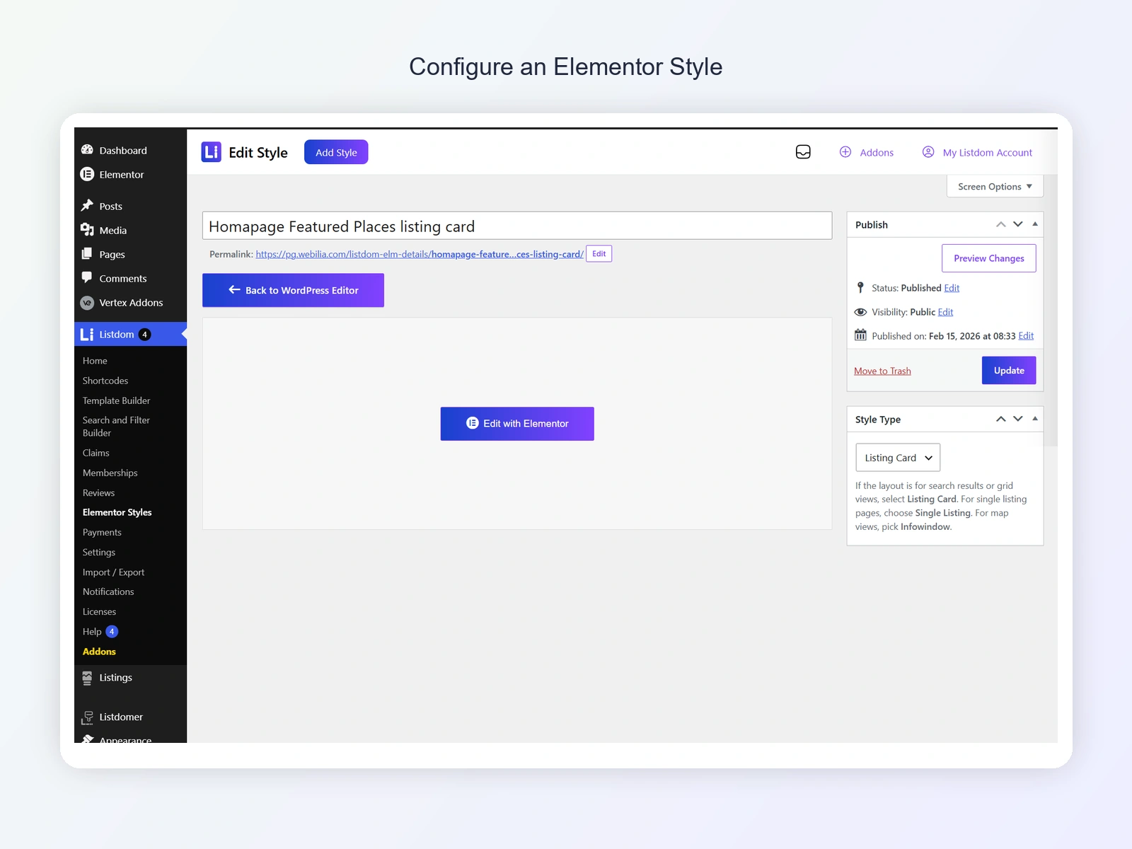The width and height of the screenshot is (1132, 849).
Task: Open yellow Addons submenu item
Action: click(x=99, y=652)
